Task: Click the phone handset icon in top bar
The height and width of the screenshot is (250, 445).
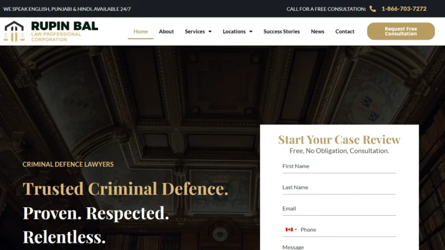Action: pos(373,9)
